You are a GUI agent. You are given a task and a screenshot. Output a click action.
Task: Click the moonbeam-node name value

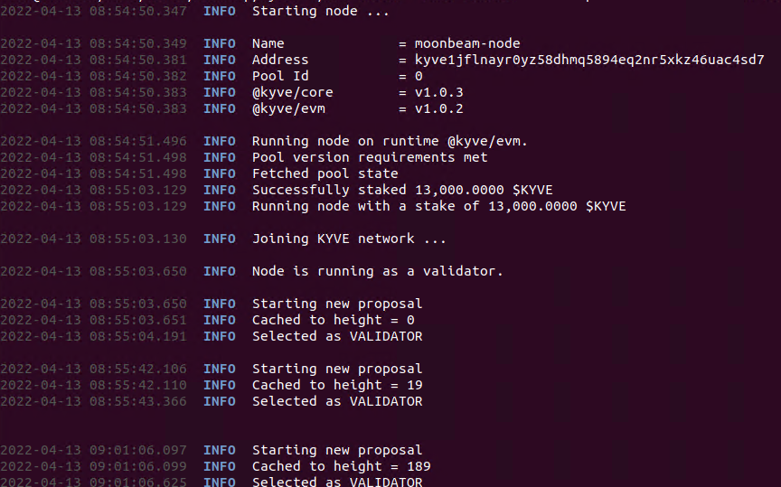click(467, 43)
